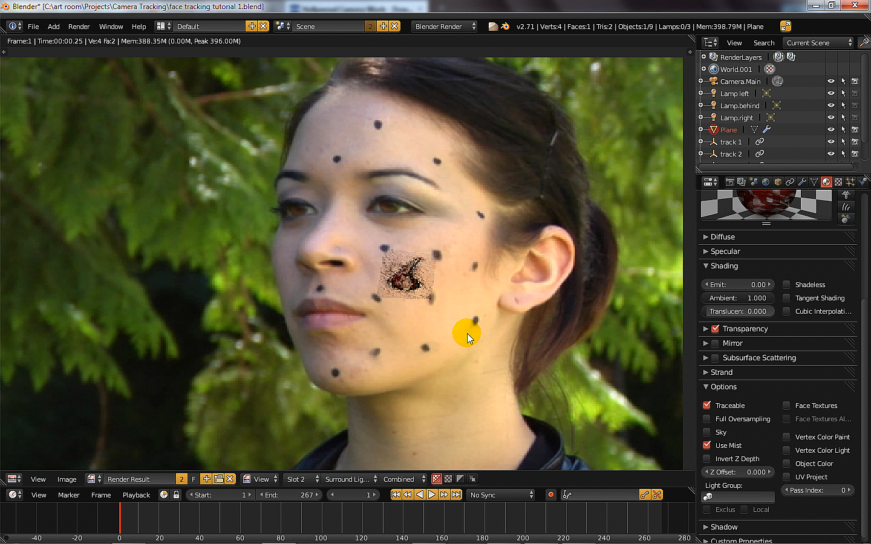Click the Emit value slider
Viewport: 871px width, 544px height.
(x=738, y=284)
